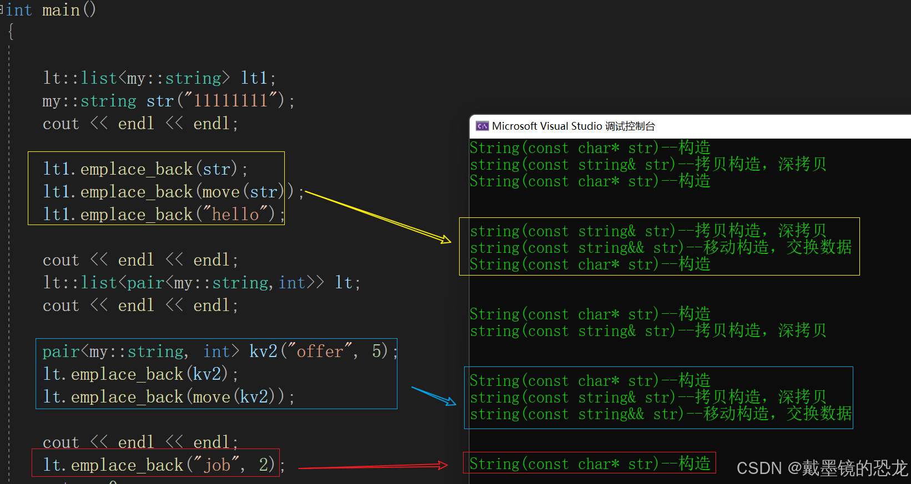Click the 移动构造 output line in the blue box
Screen dimensions: 911x484
click(x=661, y=414)
